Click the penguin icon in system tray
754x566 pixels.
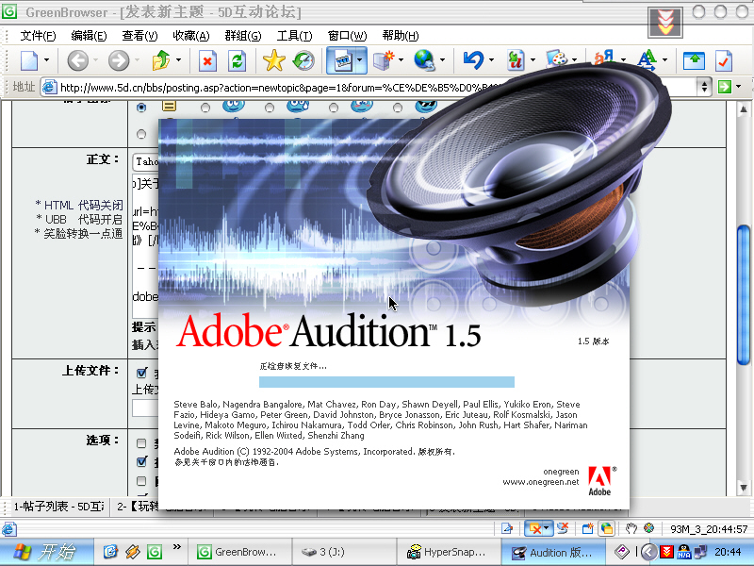(684, 552)
